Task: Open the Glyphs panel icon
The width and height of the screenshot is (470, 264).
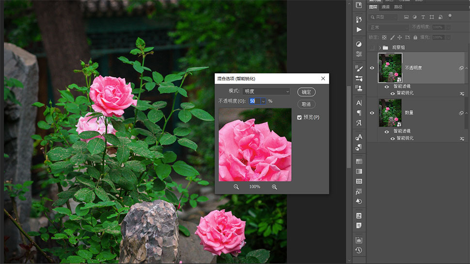Action: [359, 123]
